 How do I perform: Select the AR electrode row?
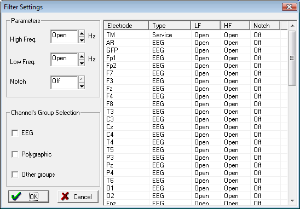tap(196, 43)
